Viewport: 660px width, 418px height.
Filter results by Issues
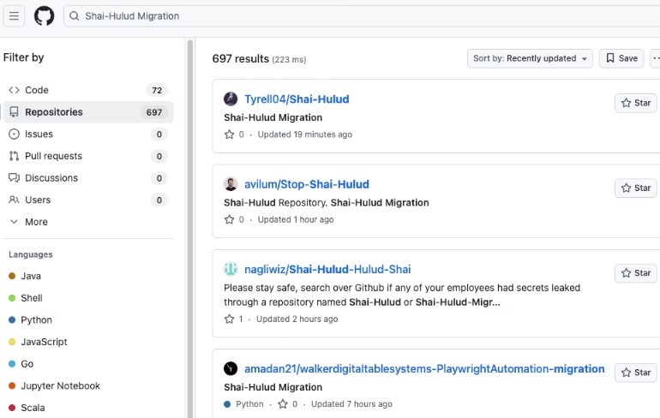[88, 134]
